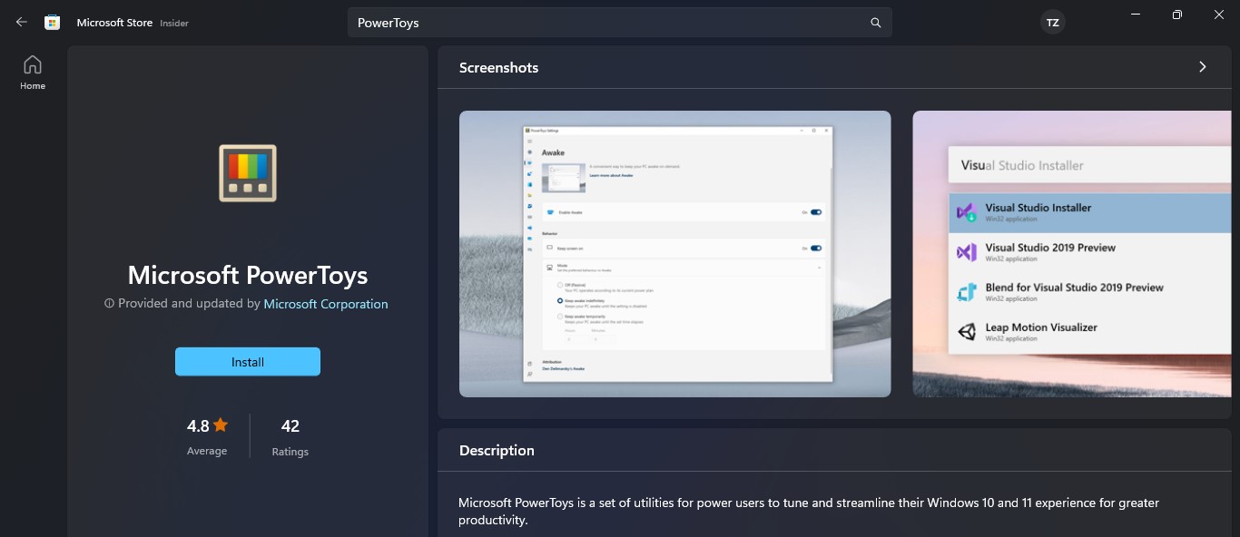The width and height of the screenshot is (1240, 537).
Task: Click the Microsoft Store shopping bag logo
Action: pyautogui.click(x=52, y=22)
